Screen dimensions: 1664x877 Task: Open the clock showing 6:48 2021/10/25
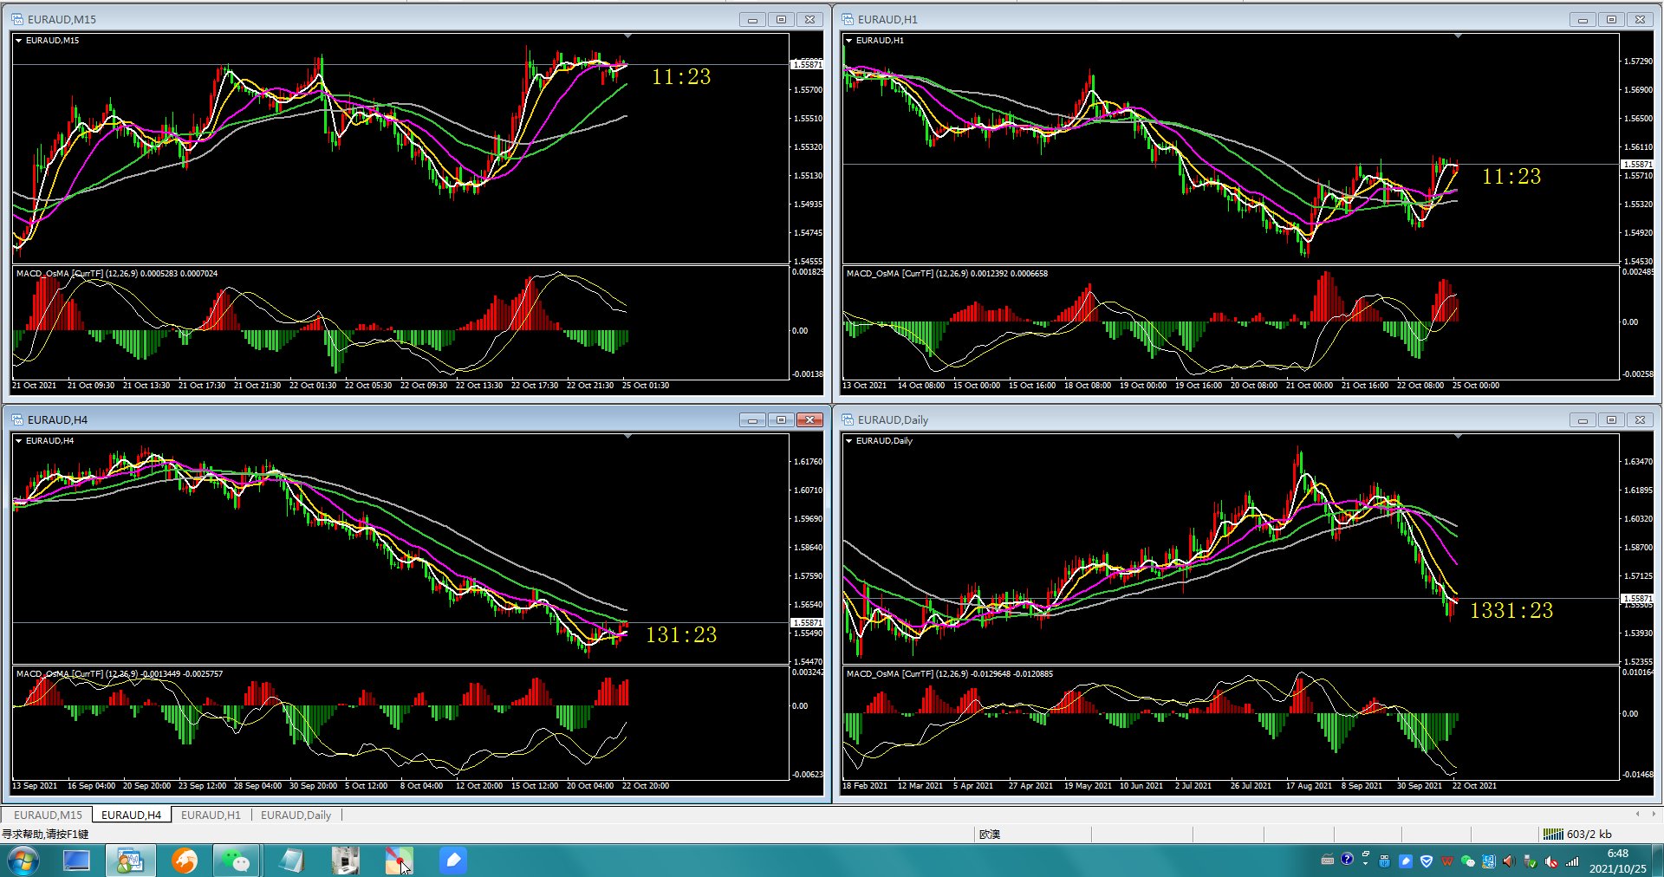[x=1618, y=861]
